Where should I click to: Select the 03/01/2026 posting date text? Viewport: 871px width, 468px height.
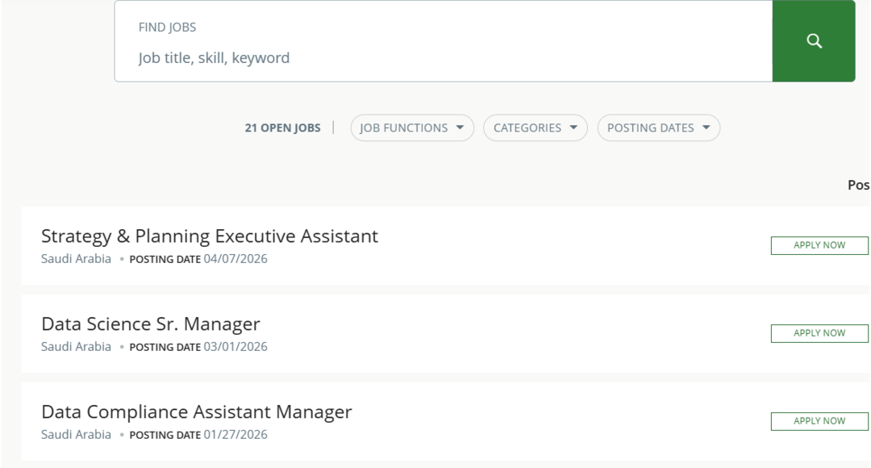click(235, 347)
